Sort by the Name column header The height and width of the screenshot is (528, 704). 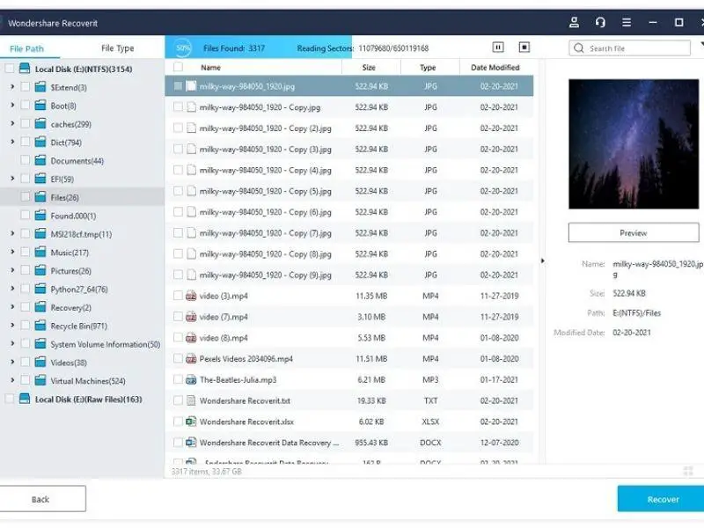point(210,68)
